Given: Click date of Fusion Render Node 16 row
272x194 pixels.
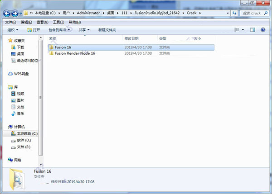Looking at the screenshot, I should [138, 53].
